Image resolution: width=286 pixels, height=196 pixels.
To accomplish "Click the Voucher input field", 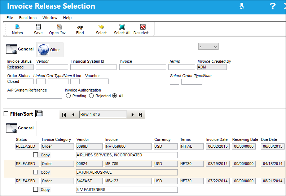I will (x=97, y=81).
